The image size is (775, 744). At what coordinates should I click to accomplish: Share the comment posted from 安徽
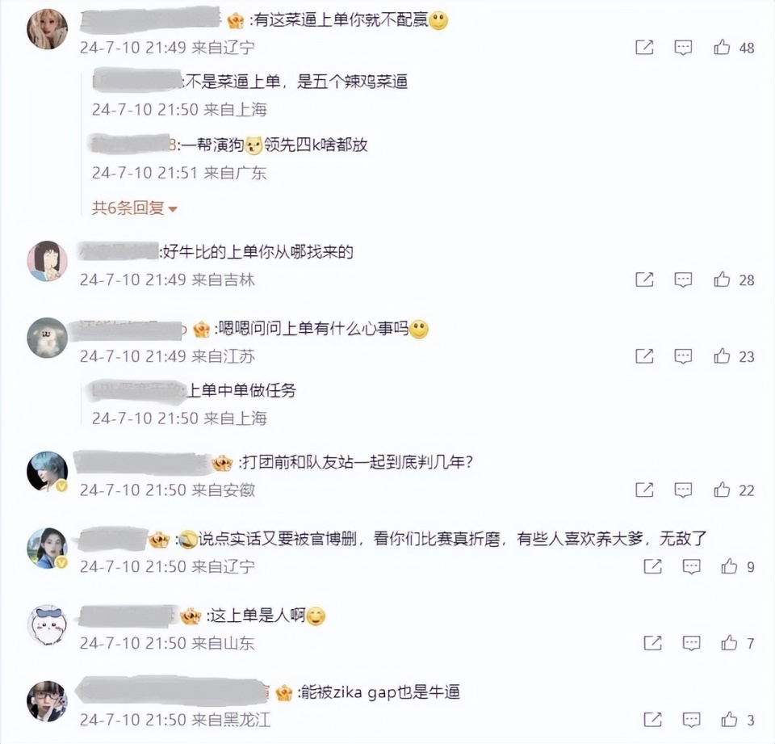click(644, 490)
